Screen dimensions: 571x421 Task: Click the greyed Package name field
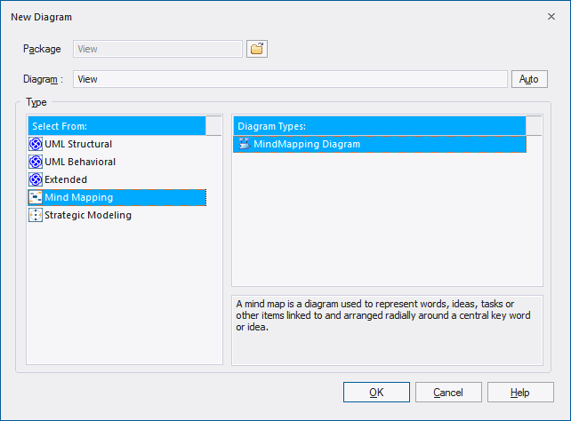click(157, 49)
